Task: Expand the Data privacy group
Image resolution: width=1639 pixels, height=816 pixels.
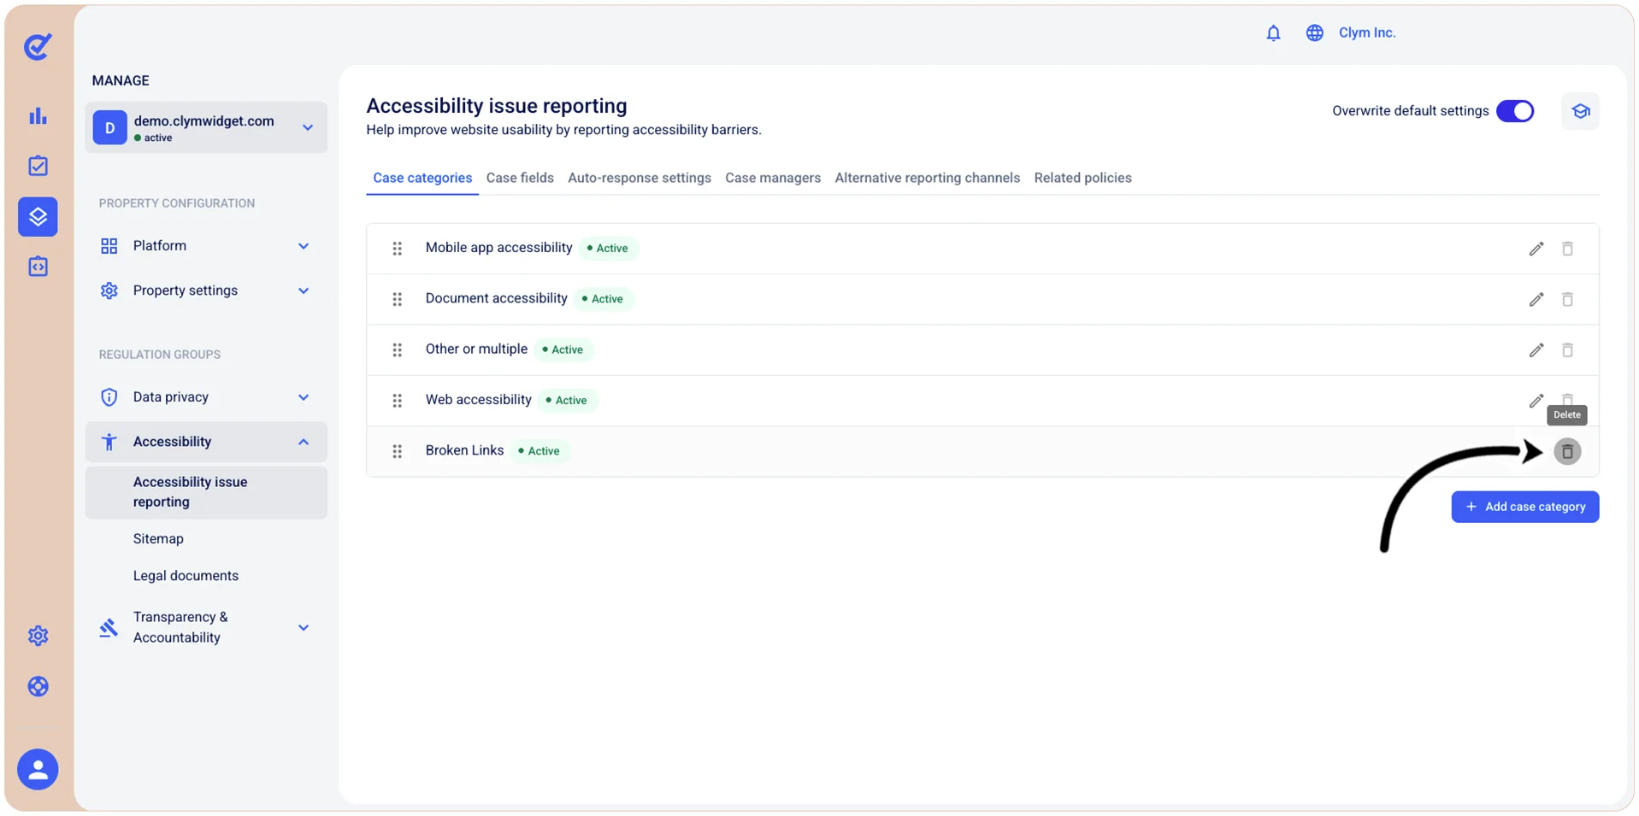Action: point(206,397)
